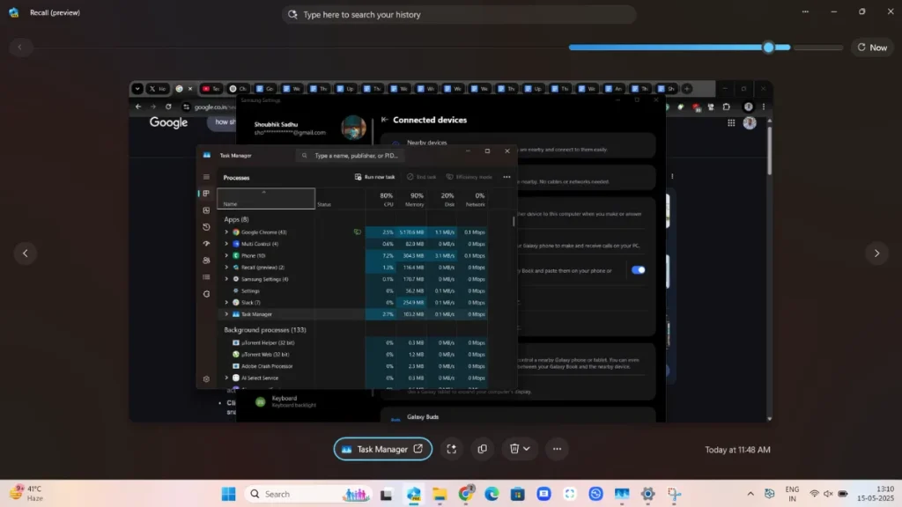Open Task Manager hamburger navigation icon
Image resolution: width=902 pixels, height=507 pixels.
point(206,177)
